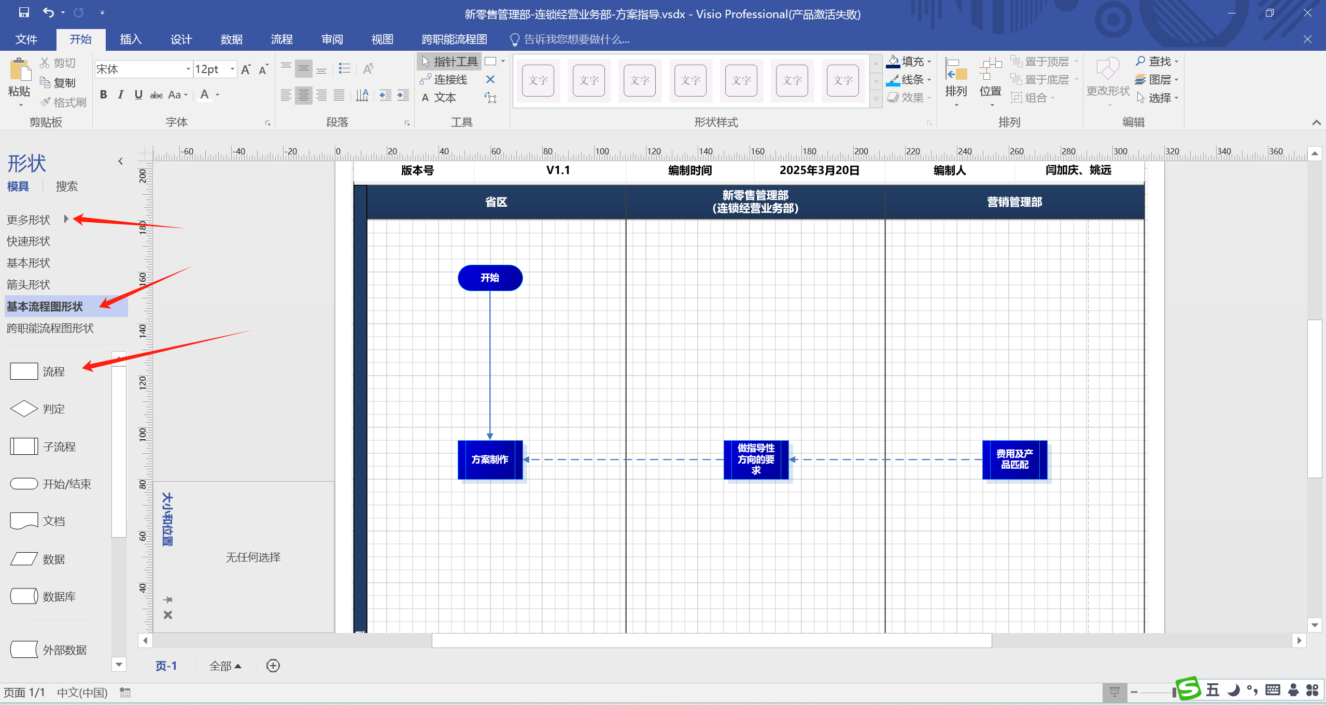The height and width of the screenshot is (705, 1326).
Task: Toggle Bold formatting
Action: click(104, 95)
